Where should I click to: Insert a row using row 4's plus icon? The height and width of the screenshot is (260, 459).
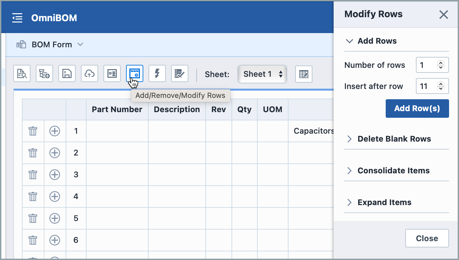(x=55, y=196)
